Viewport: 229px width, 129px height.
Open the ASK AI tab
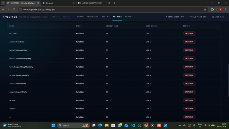click(105, 17)
